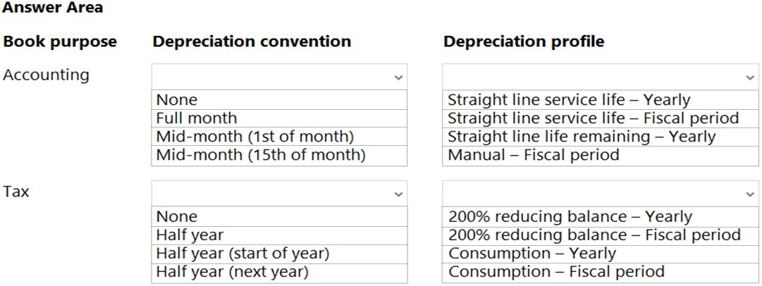This screenshot has width=762, height=286.
Task: Choose Straight line service life – Fiscal period
Action: click(x=600, y=118)
